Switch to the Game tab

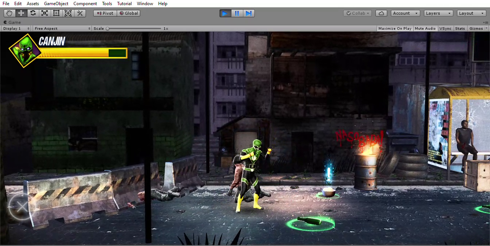click(11, 22)
